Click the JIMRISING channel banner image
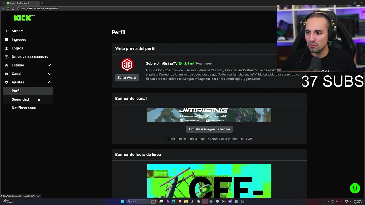Viewport: 365px width, 205px height. (x=209, y=115)
